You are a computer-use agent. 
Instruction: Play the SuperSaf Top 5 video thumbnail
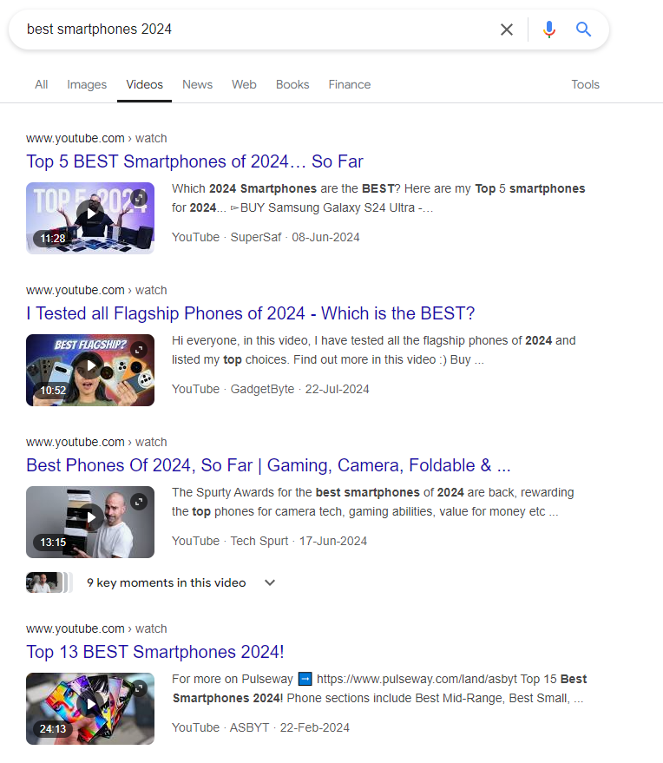[90, 218]
